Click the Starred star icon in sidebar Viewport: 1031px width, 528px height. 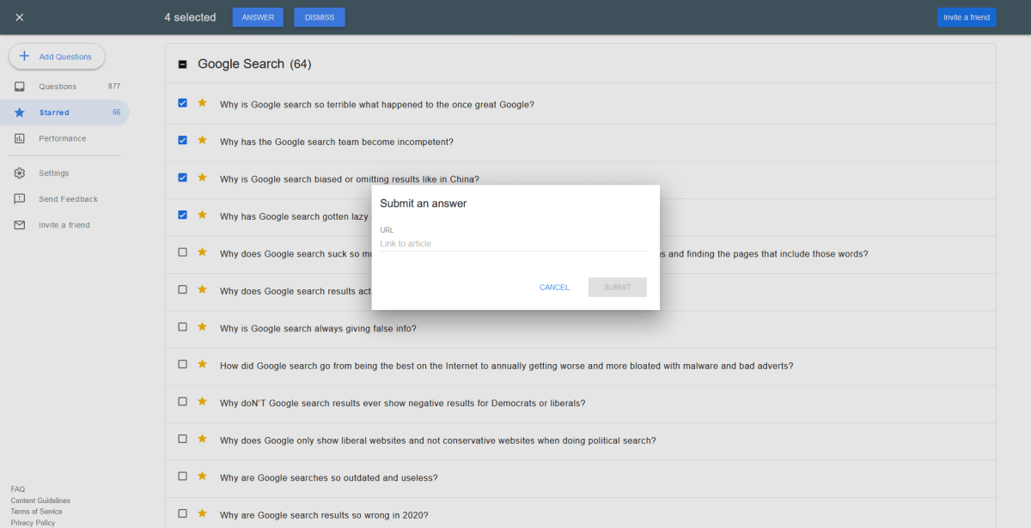[x=20, y=112]
